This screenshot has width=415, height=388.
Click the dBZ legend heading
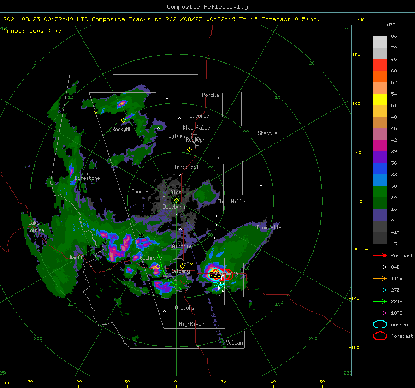(391, 25)
